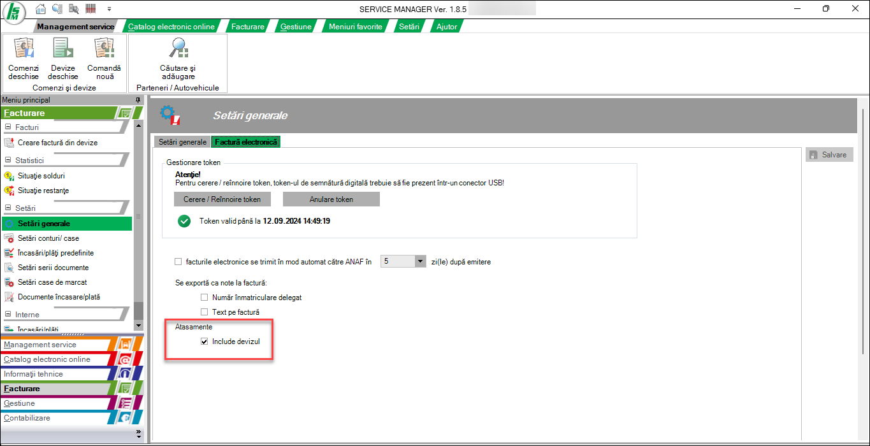The image size is (870, 446).
Task: Switch to the Setări generale inner tab
Action: pyautogui.click(x=182, y=142)
